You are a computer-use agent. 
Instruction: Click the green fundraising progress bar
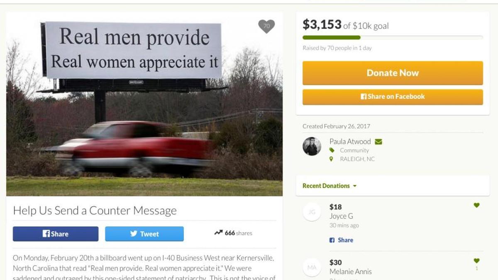[332, 37]
